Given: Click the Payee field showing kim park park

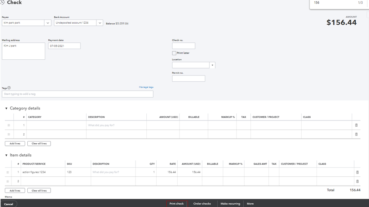Looking at the screenshot, I should (23, 23).
